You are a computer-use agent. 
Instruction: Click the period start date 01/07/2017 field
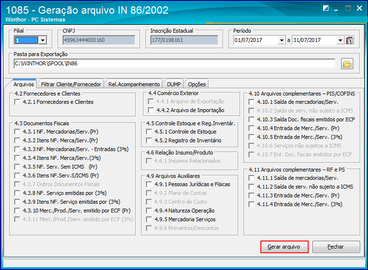(x=256, y=40)
